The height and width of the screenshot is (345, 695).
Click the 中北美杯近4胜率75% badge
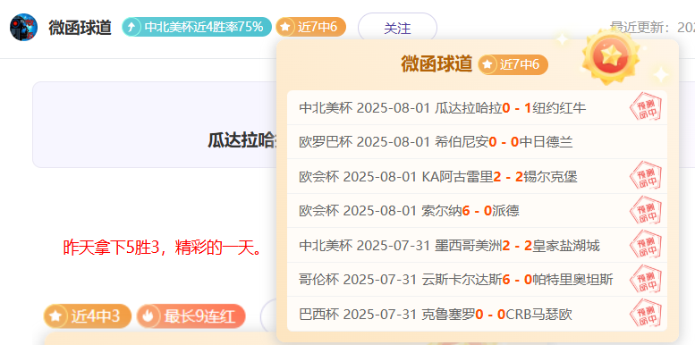(x=197, y=27)
